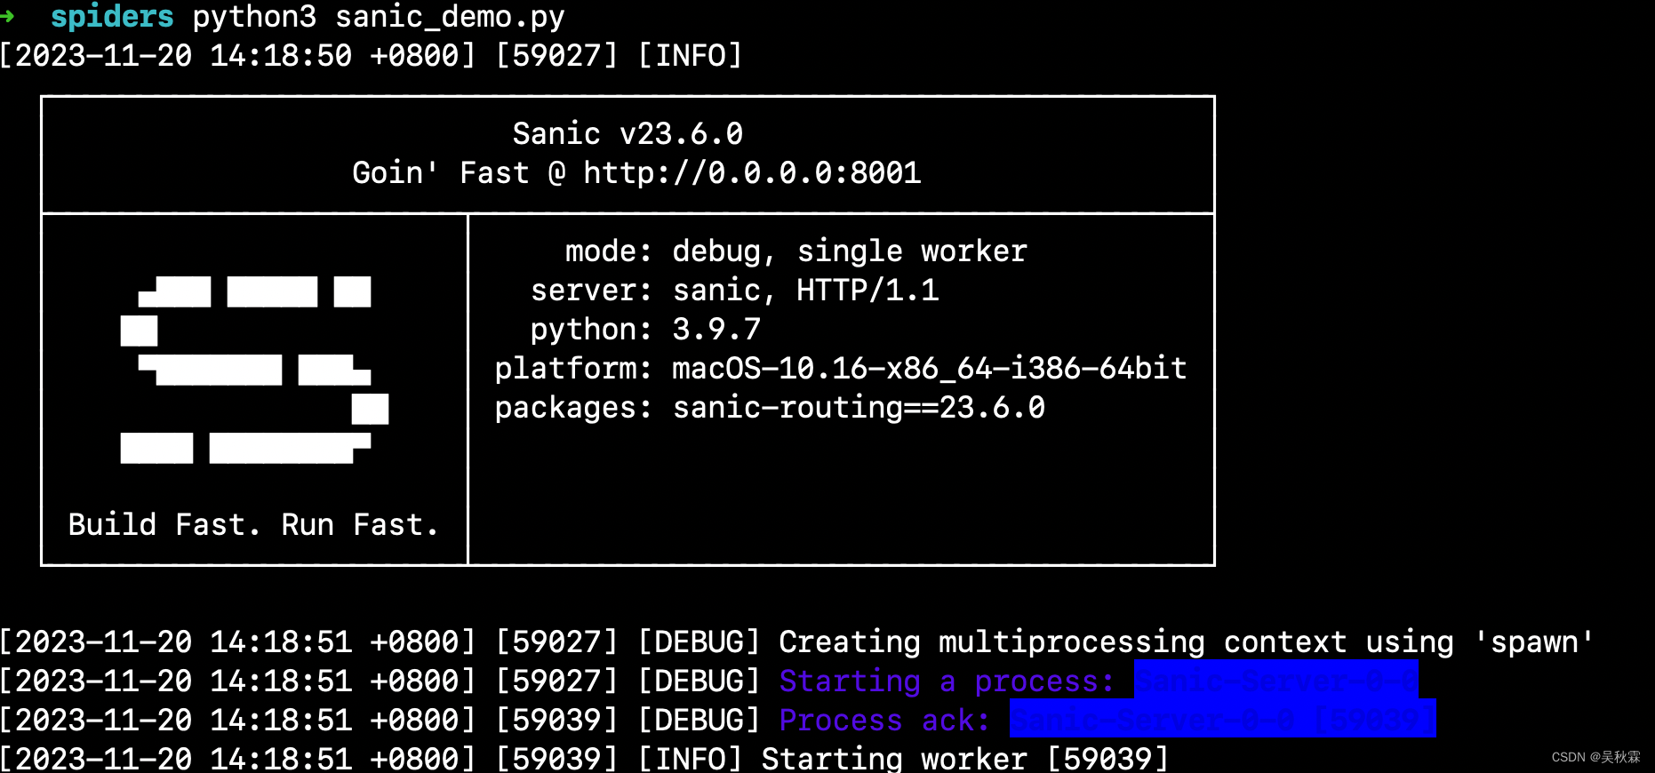1655x773 pixels.
Task: Click the Sanic ASCII logo
Action: click(254, 370)
